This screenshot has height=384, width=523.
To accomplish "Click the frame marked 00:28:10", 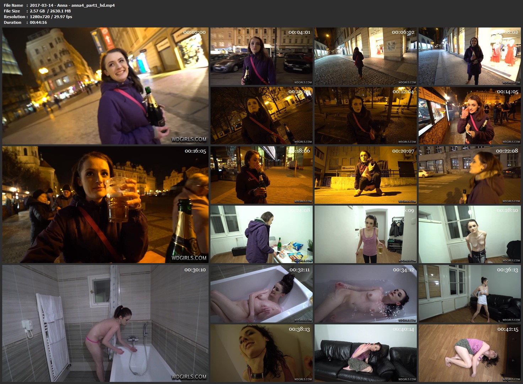I will pyautogui.click(x=469, y=234).
